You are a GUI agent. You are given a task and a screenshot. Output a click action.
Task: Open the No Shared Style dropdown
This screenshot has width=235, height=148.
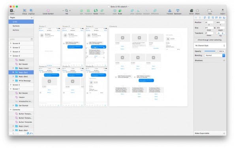click(x=210, y=46)
